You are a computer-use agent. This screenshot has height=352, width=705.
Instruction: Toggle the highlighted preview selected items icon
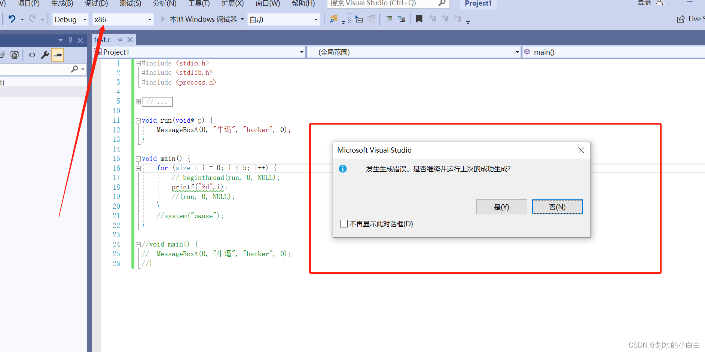pyautogui.click(x=58, y=55)
